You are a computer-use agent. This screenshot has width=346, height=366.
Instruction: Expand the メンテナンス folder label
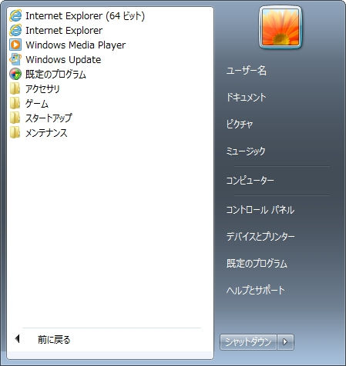point(46,133)
